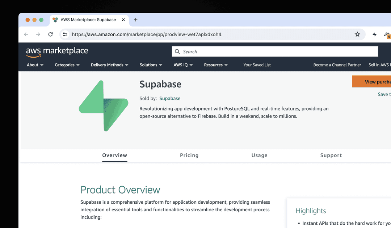Click the lightning bolt extension icon

coord(375,34)
